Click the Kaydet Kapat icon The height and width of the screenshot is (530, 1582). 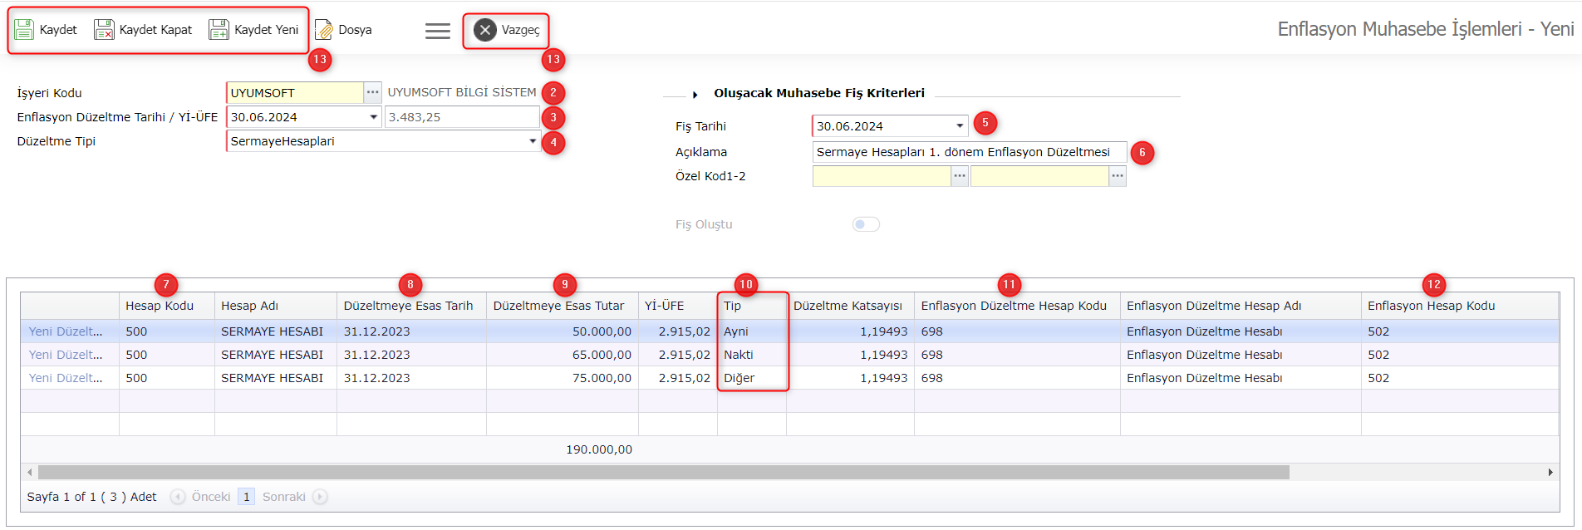pyautogui.click(x=104, y=30)
